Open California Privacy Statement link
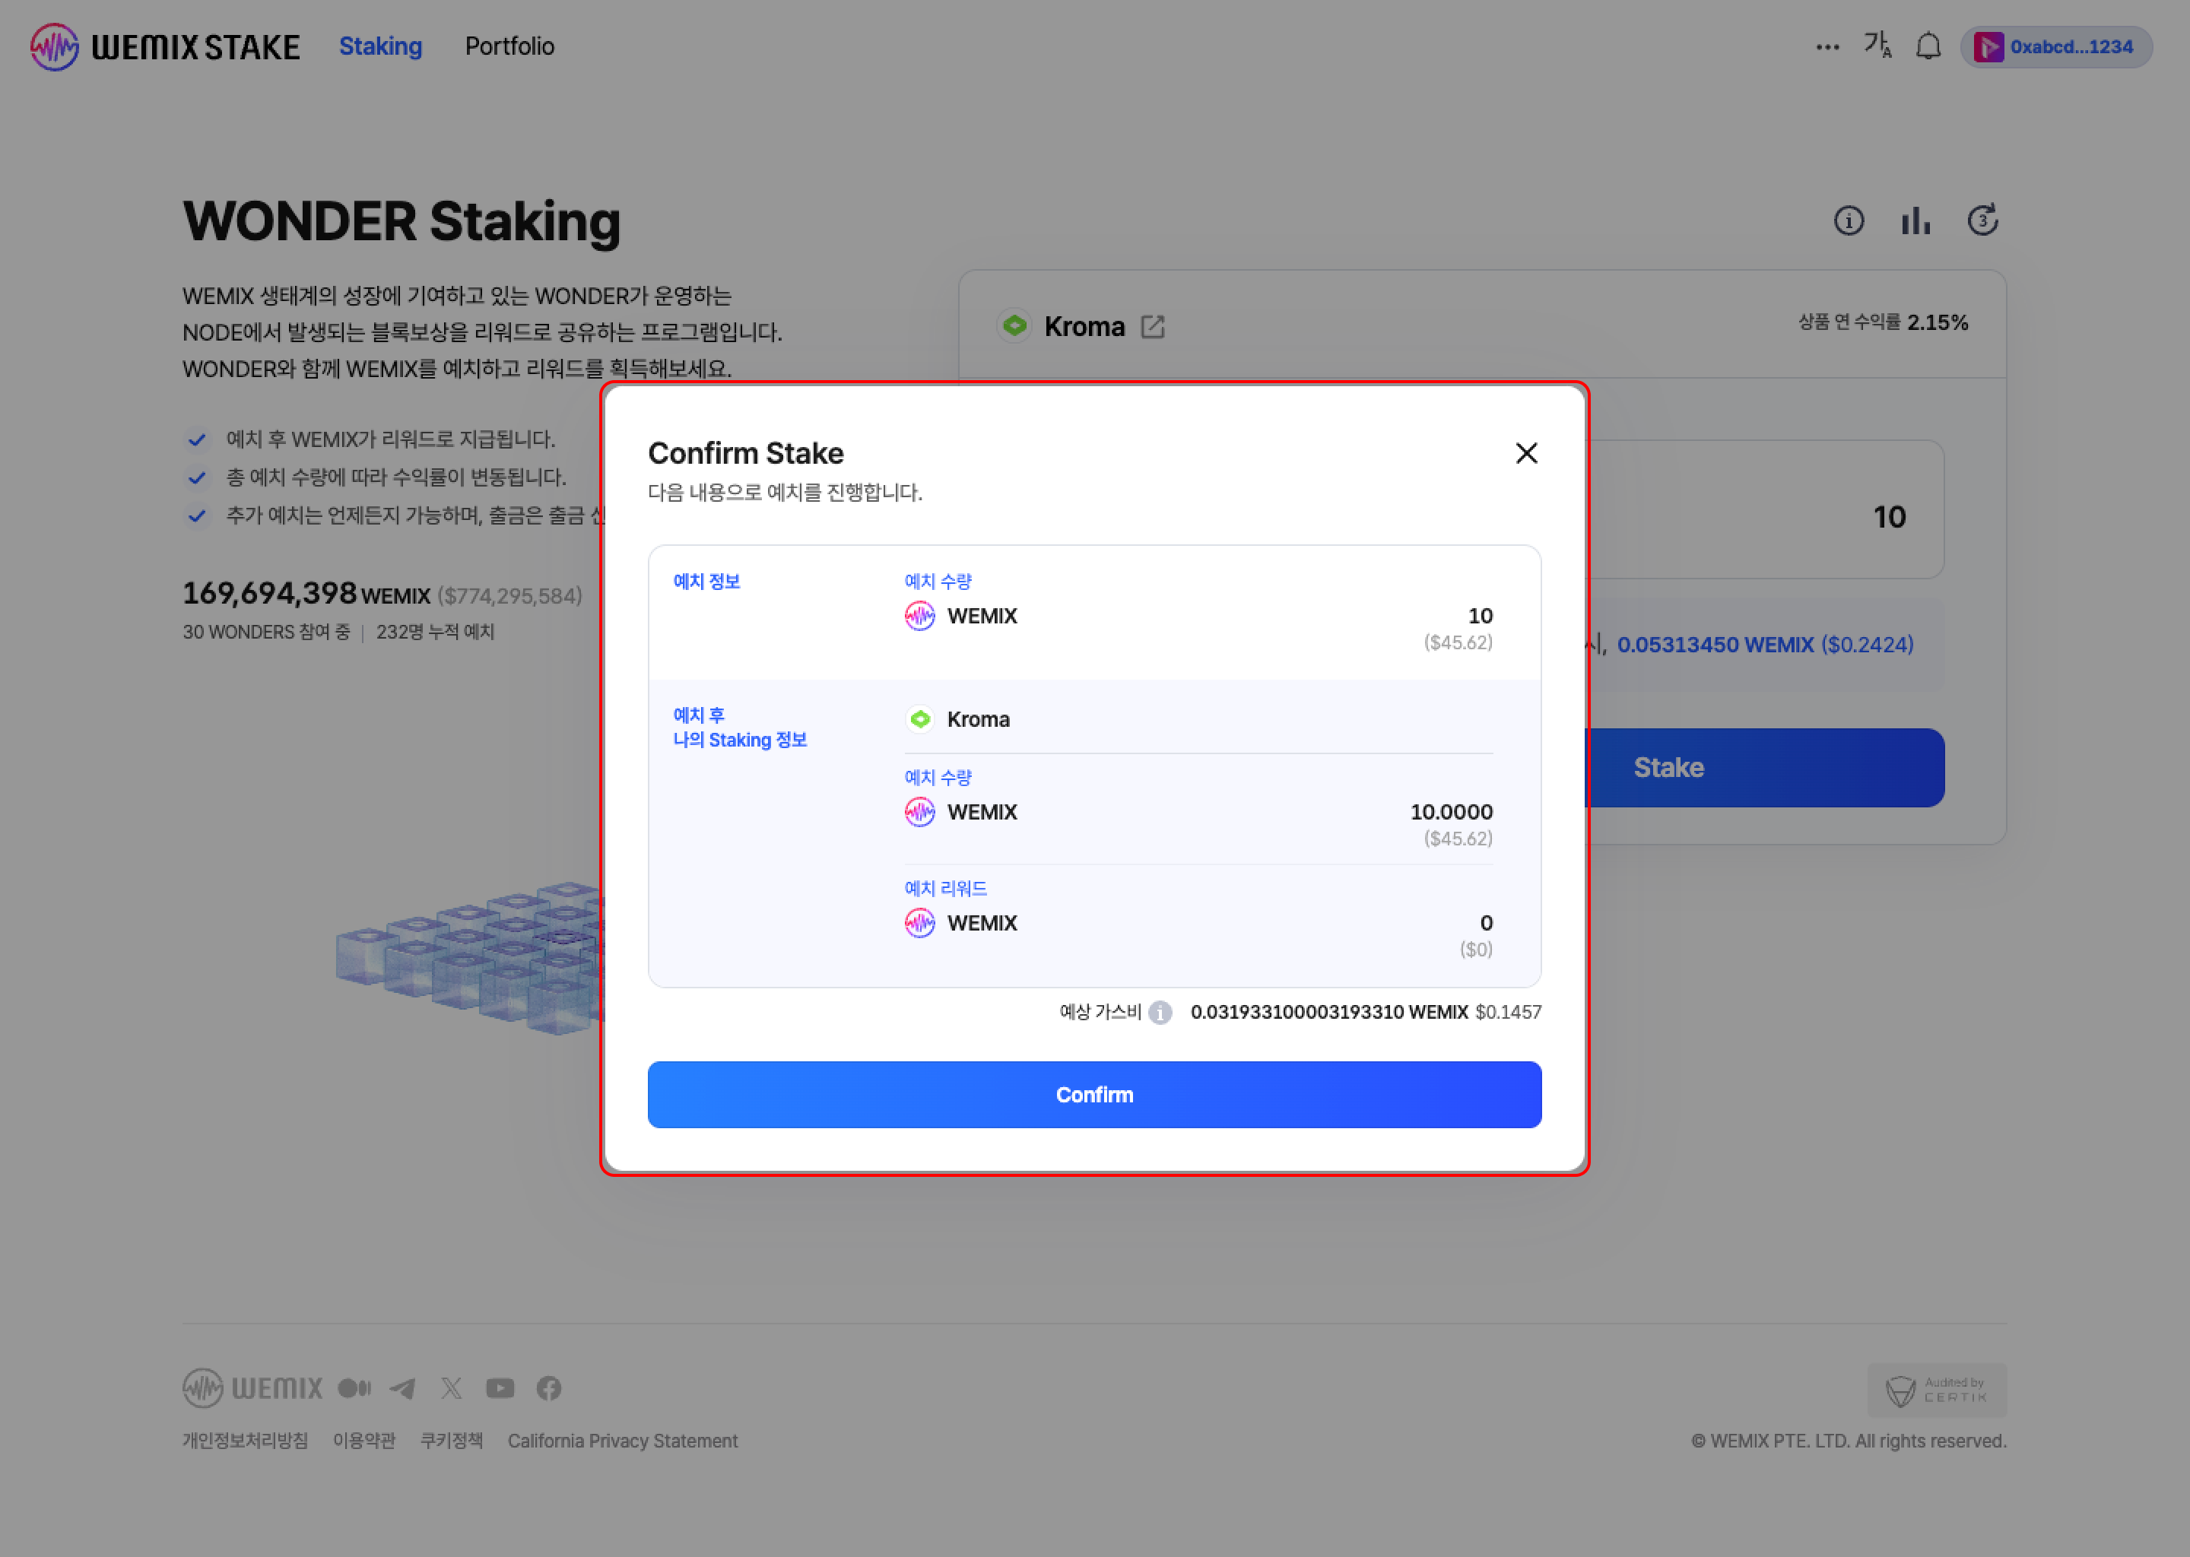The image size is (2190, 1557). (x=622, y=1441)
